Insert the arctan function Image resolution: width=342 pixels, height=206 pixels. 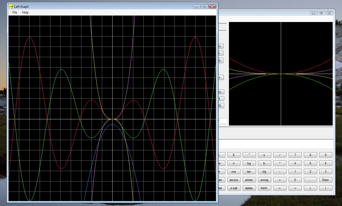tap(249, 180)
